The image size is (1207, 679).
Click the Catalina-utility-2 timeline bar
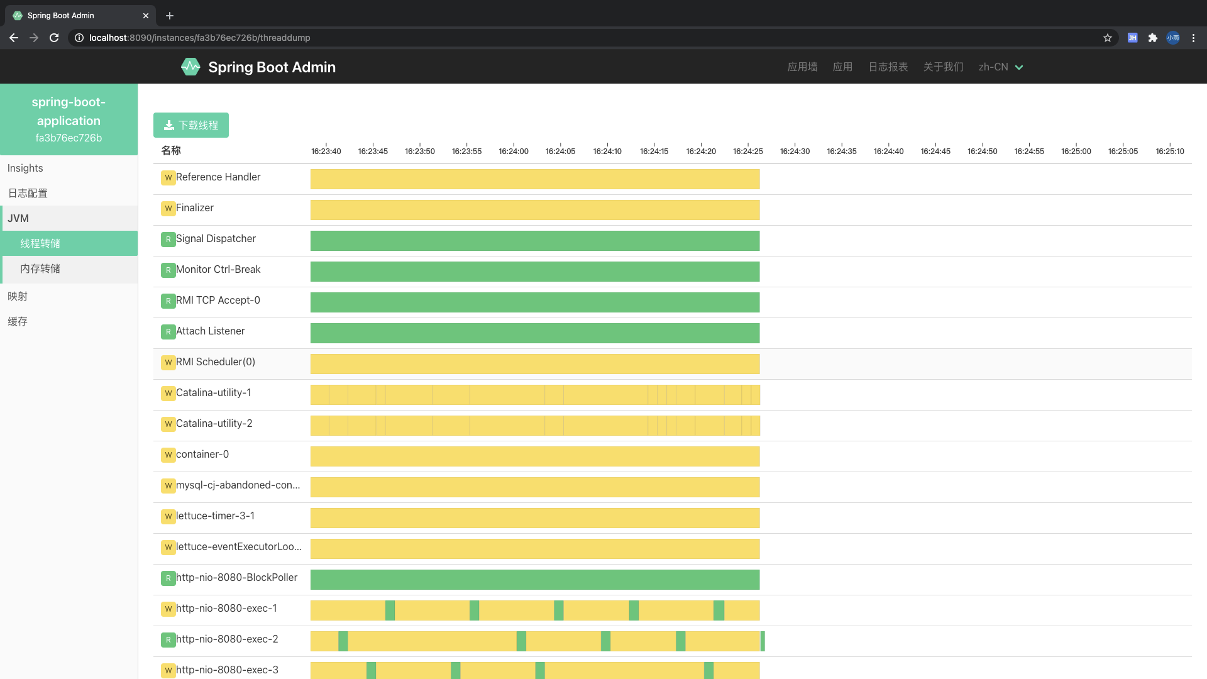tap(535, 426)
